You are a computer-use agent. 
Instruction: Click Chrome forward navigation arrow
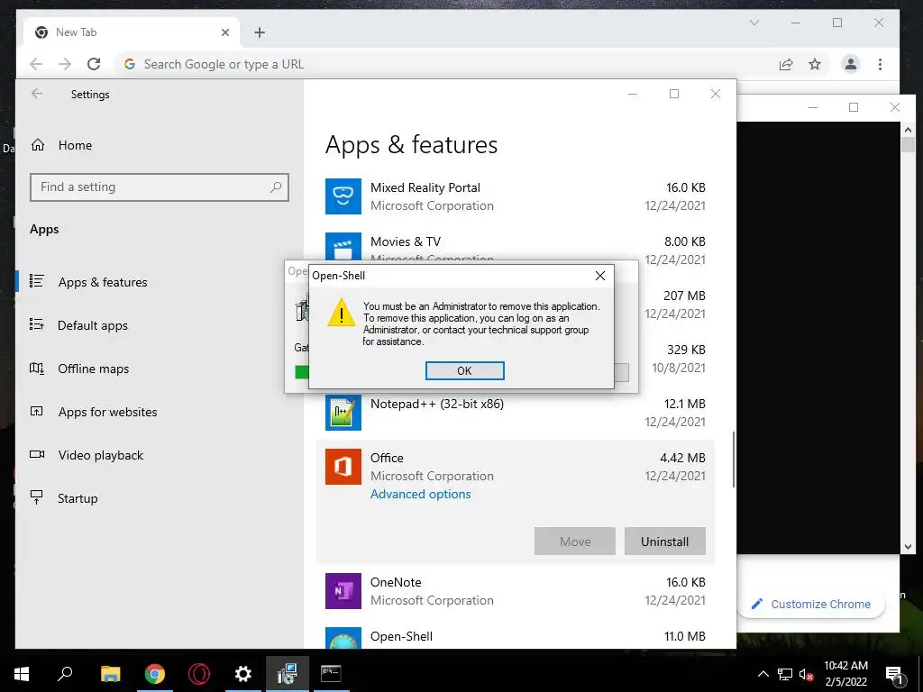[x=65, y=64]
